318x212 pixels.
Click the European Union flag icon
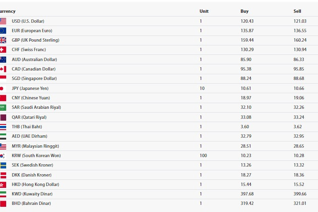click(3, 31)
